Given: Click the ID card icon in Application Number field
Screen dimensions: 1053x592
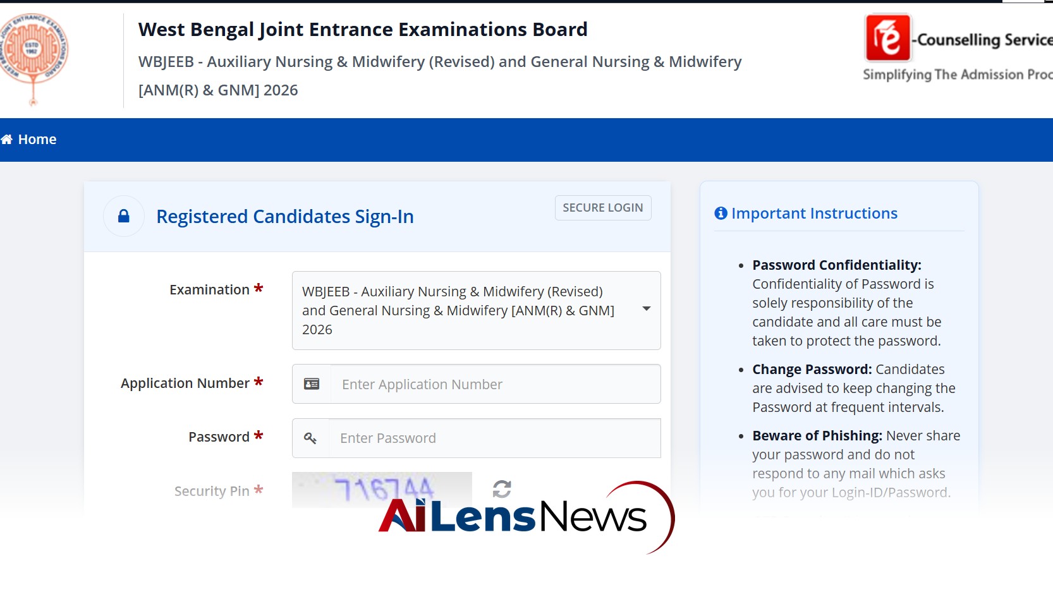Looking at the screenshot, I should pos(312,384).
